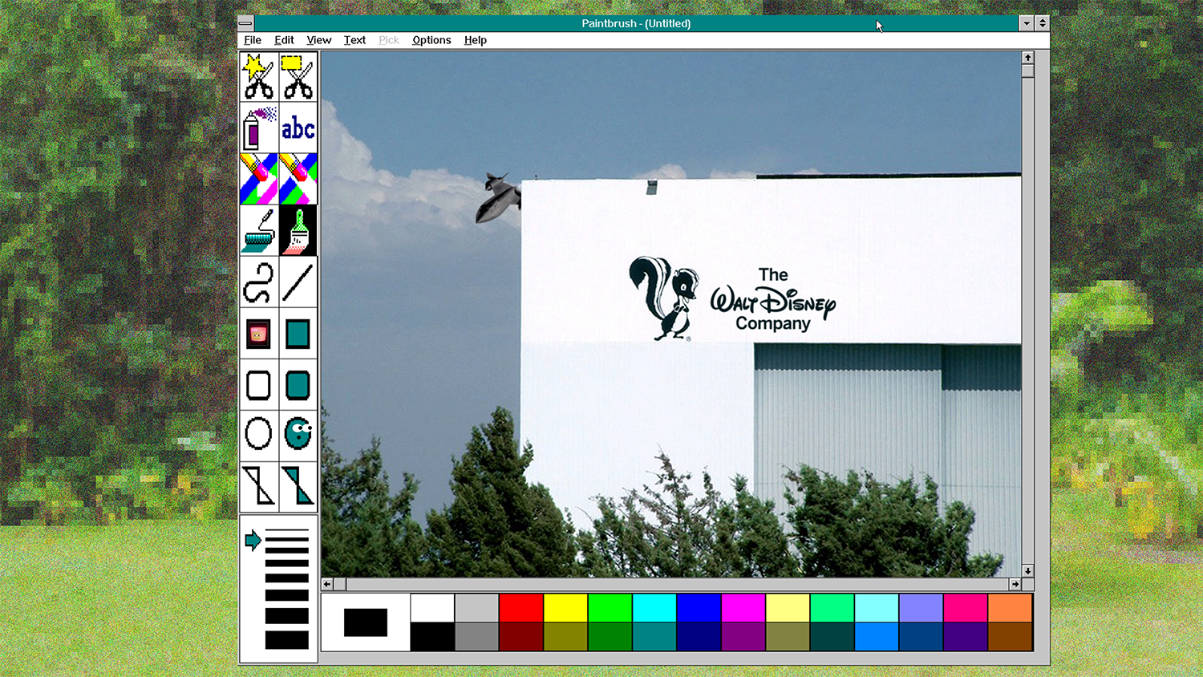Select the Scissors free-form cutout tool
The image size is (1203, 677).
point(259,76)
